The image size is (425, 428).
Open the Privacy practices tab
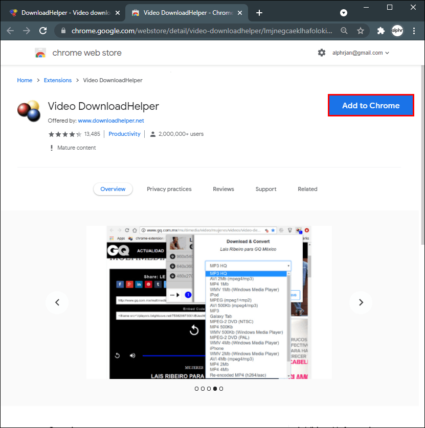tap(169, 189)
